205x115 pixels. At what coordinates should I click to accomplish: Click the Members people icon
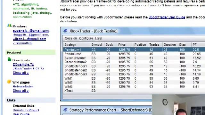point(9,26)
